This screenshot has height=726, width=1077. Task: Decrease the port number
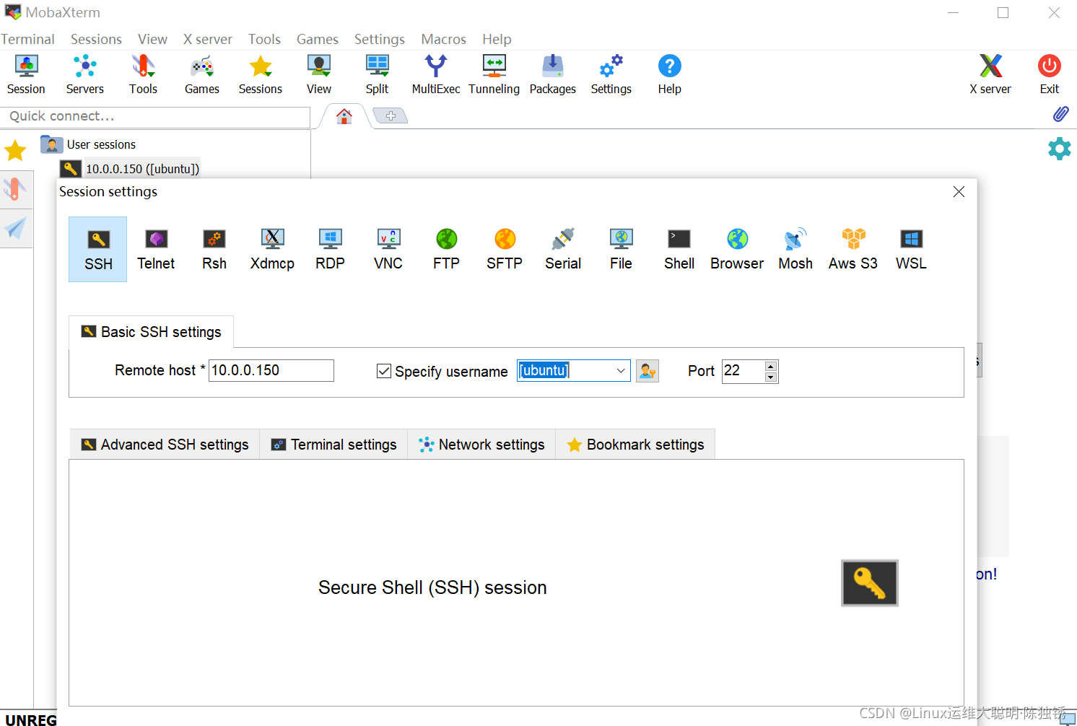pos(771,377)
